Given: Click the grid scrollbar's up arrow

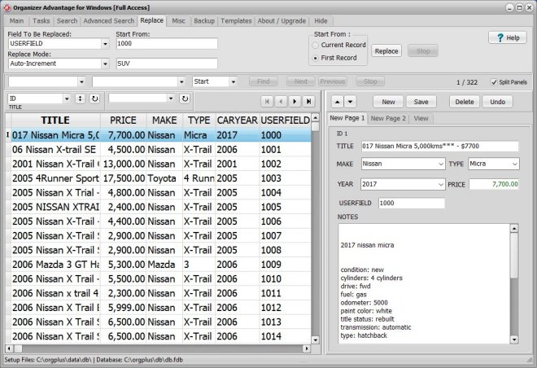Looking at the screenshot, I should pyautogui.click(x=315, y=117).
